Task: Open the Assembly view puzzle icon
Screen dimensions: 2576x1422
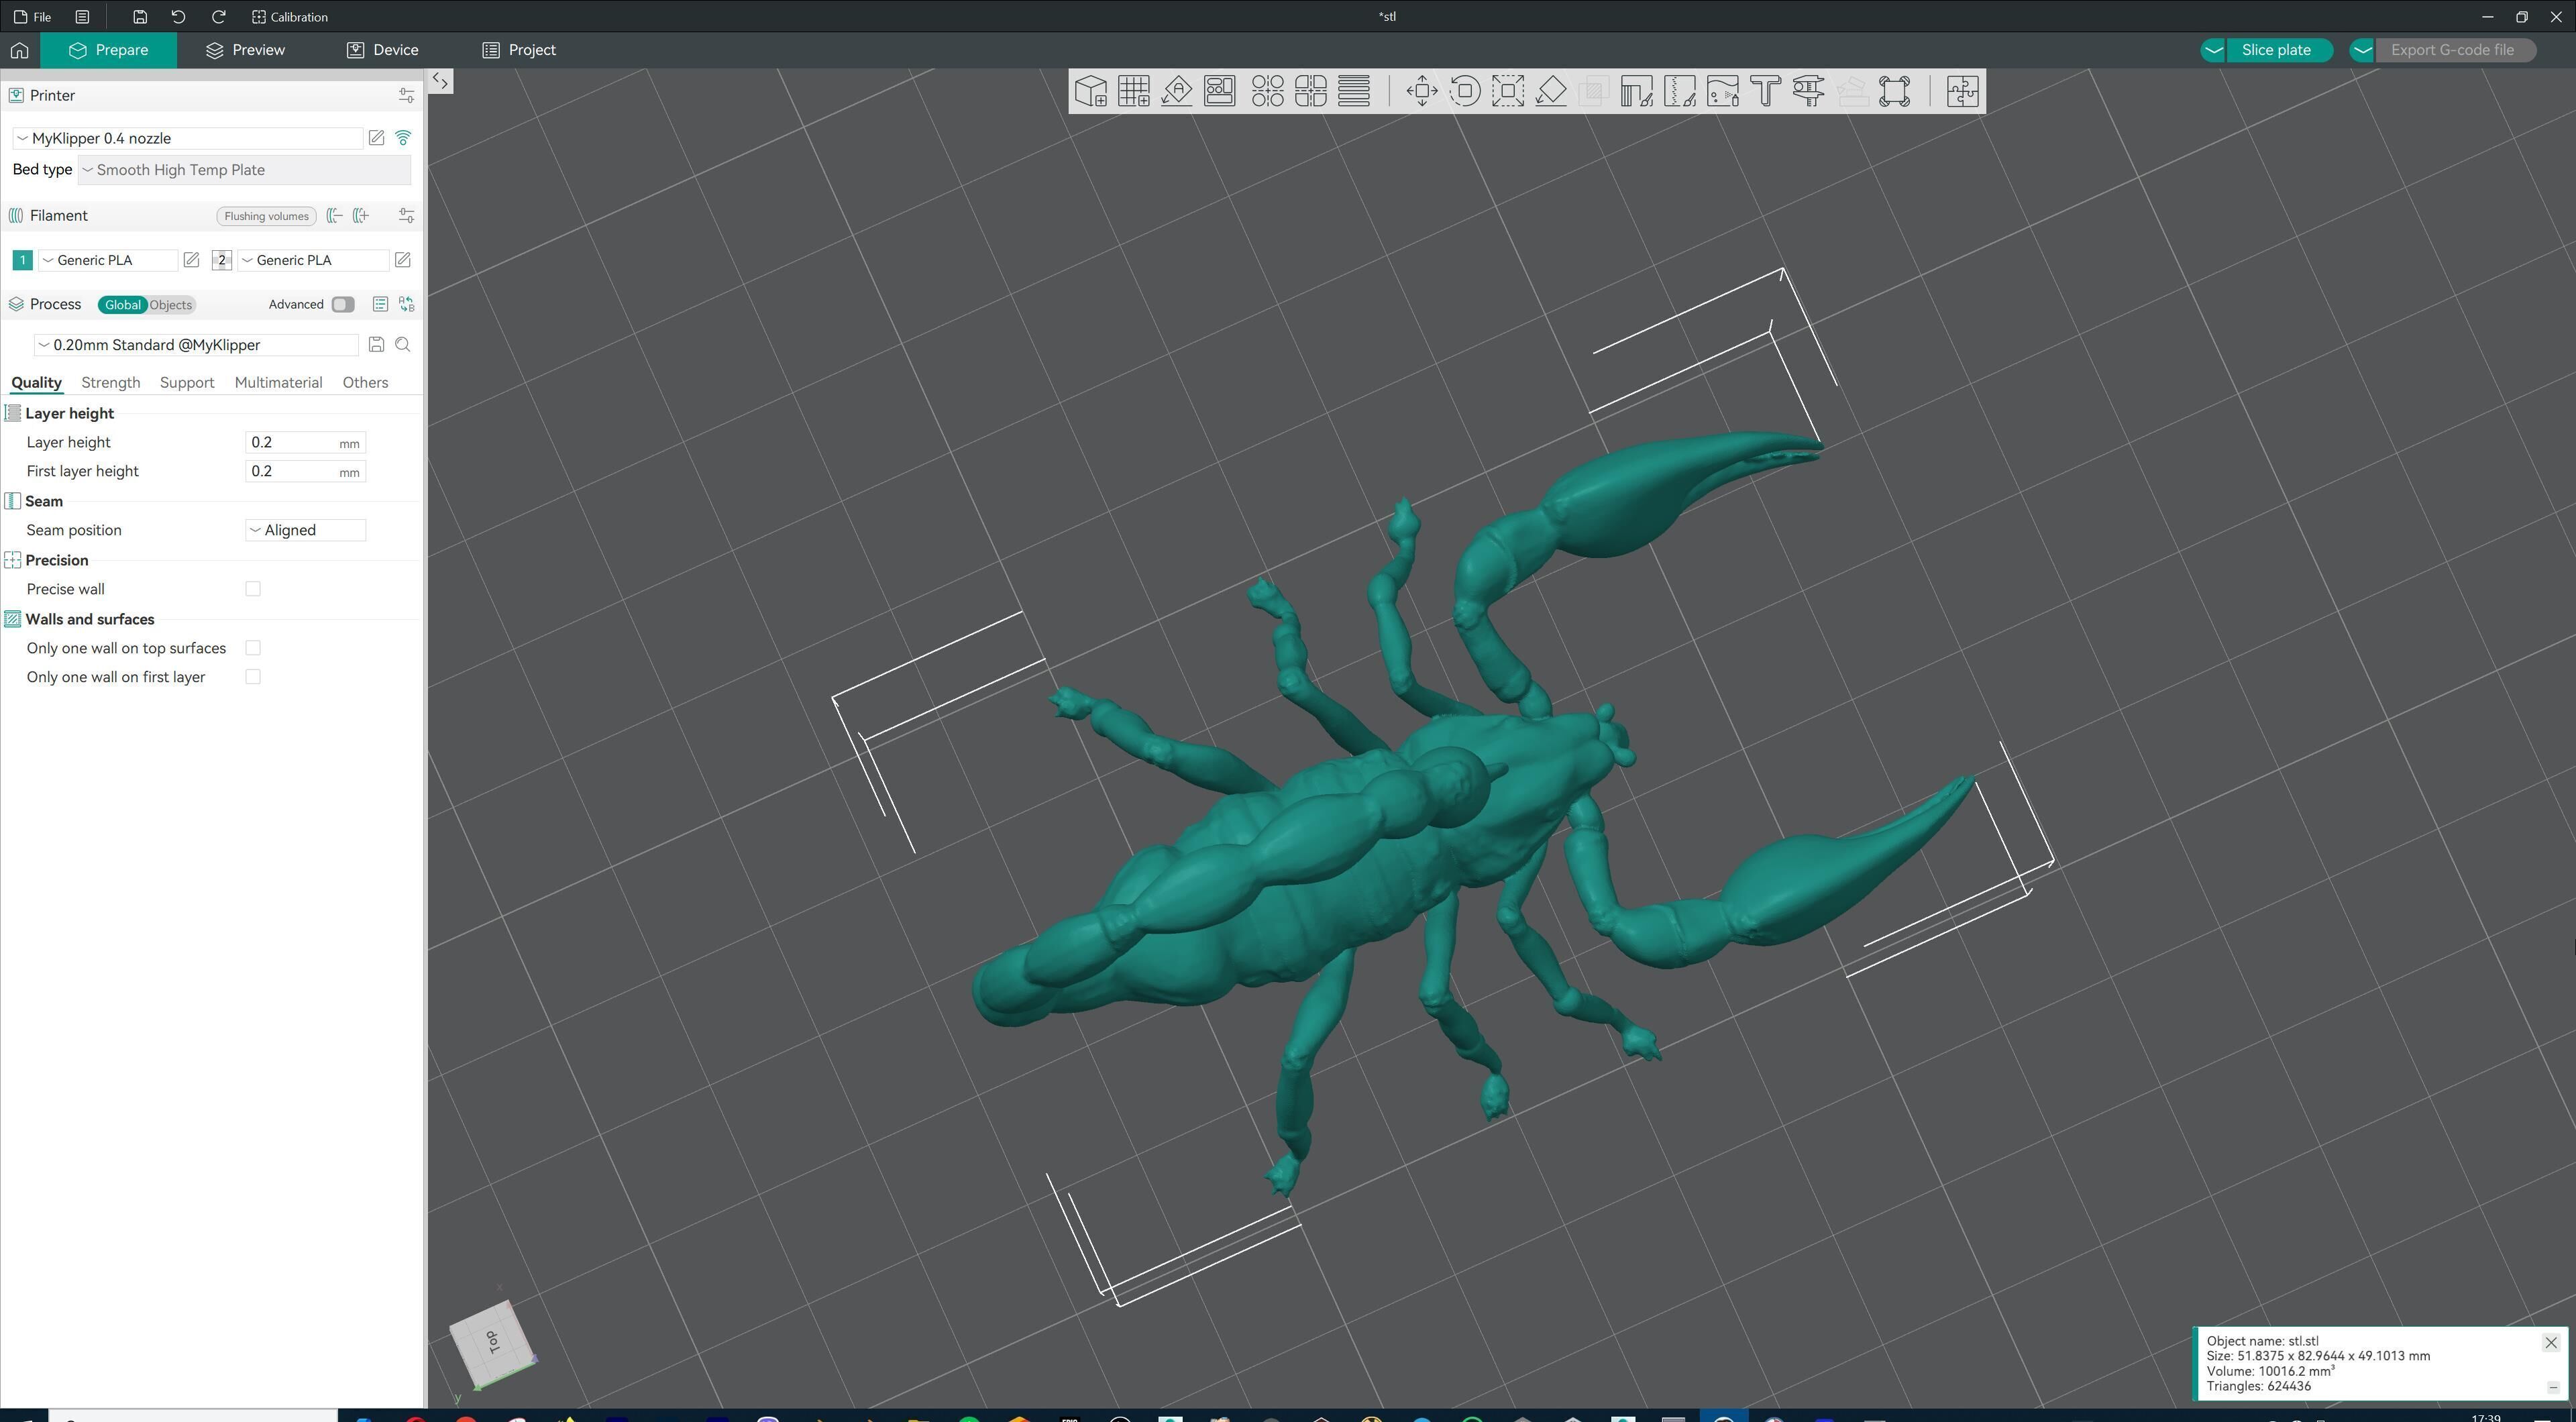Action: pyautogui.click(x=1962, y=91)
